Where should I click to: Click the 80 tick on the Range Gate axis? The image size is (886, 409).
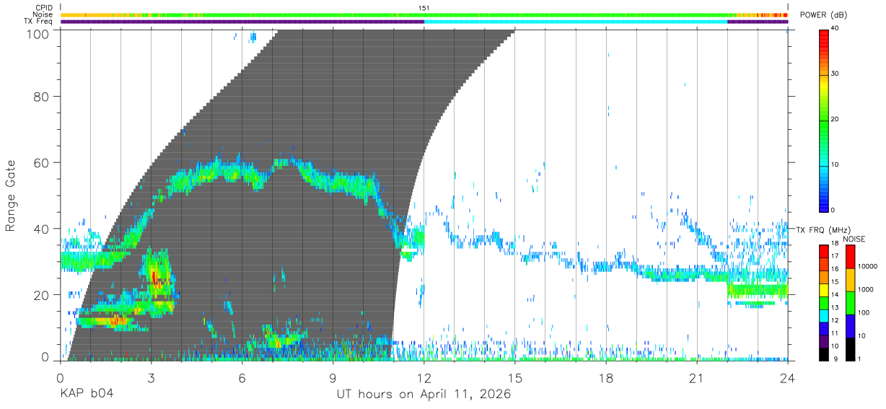click(41, 96)
